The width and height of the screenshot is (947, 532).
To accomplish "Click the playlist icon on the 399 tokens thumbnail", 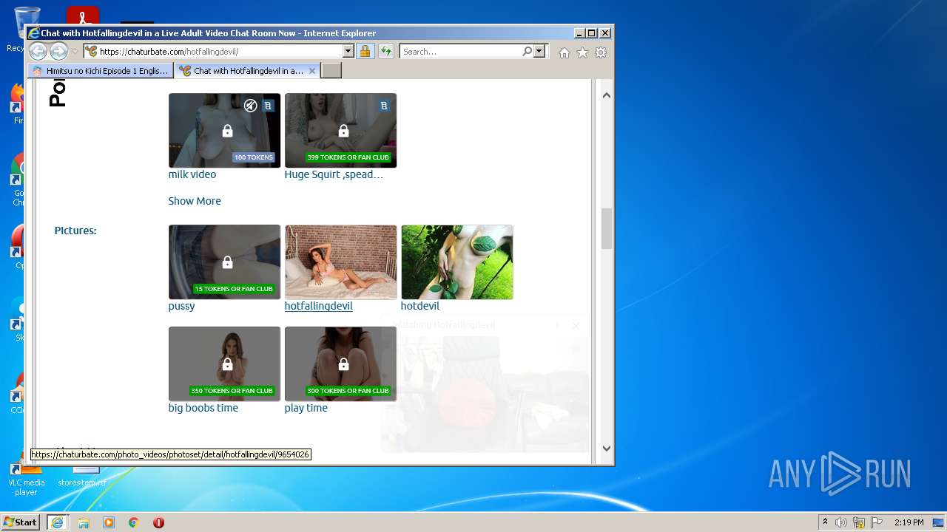I will [x=384, y=106].
